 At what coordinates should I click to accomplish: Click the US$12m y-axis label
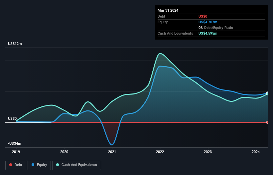tap(15, 44)
